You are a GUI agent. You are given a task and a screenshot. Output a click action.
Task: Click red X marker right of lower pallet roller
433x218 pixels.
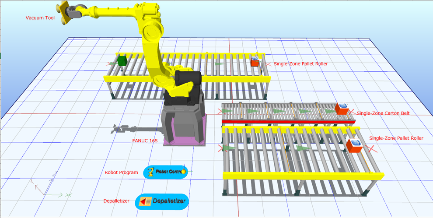click(x=371, y=149)
